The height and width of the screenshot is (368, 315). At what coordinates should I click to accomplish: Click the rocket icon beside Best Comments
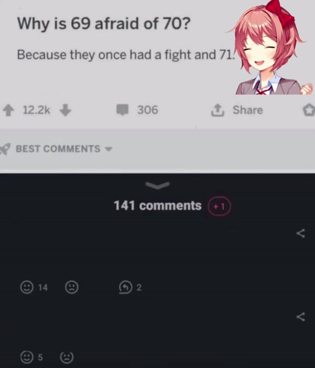click(5, 149)
